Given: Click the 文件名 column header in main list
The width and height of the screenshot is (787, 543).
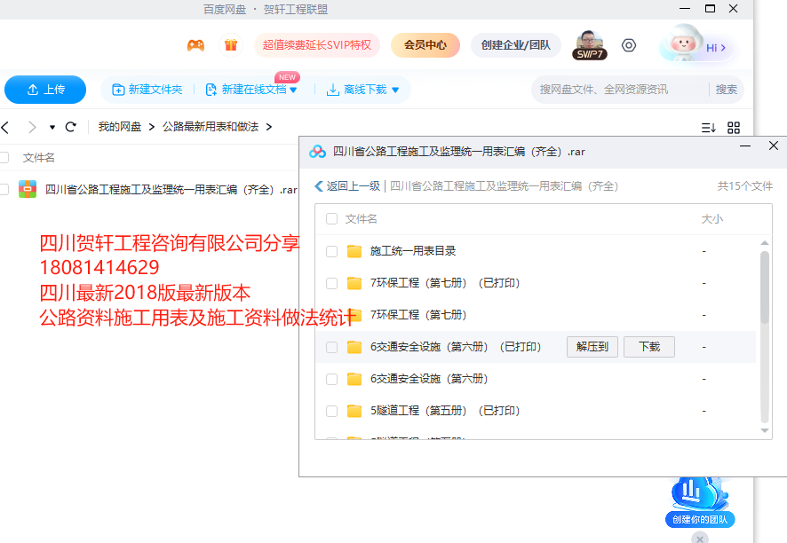Looking at the screenshot, I should click(39, 157).
